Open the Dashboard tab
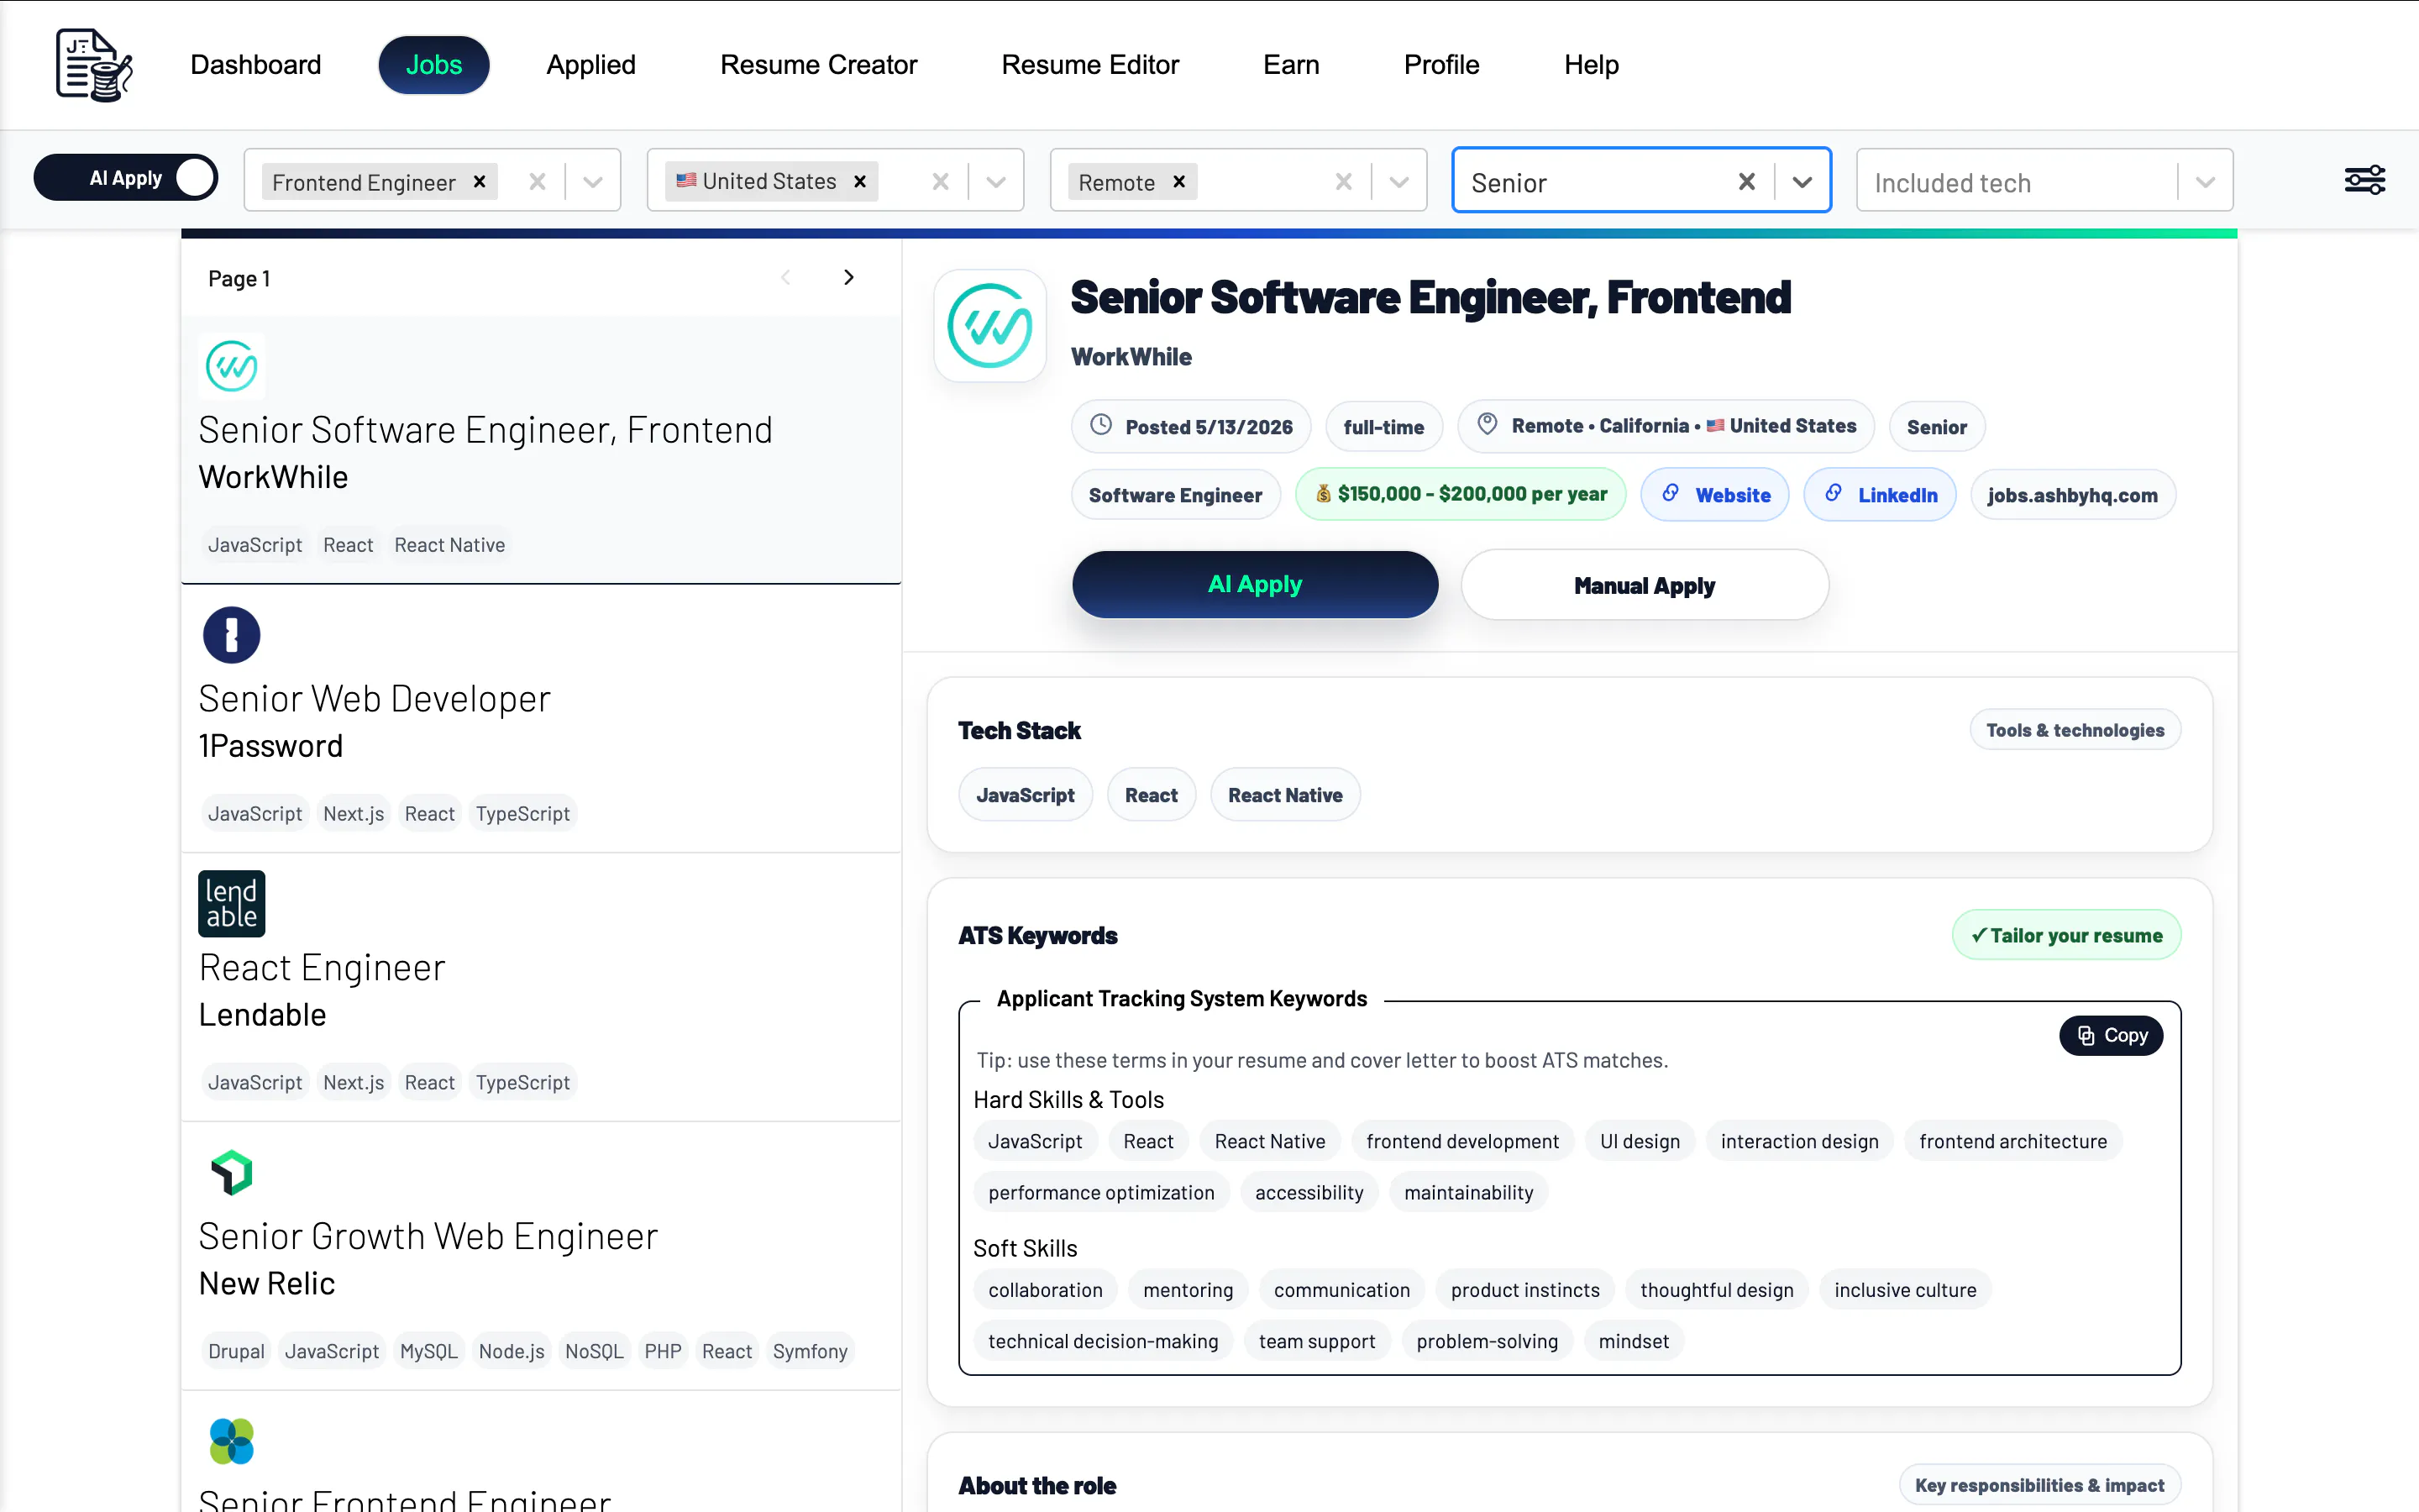The image size is (2419, 1512). (x=256, y=65)
